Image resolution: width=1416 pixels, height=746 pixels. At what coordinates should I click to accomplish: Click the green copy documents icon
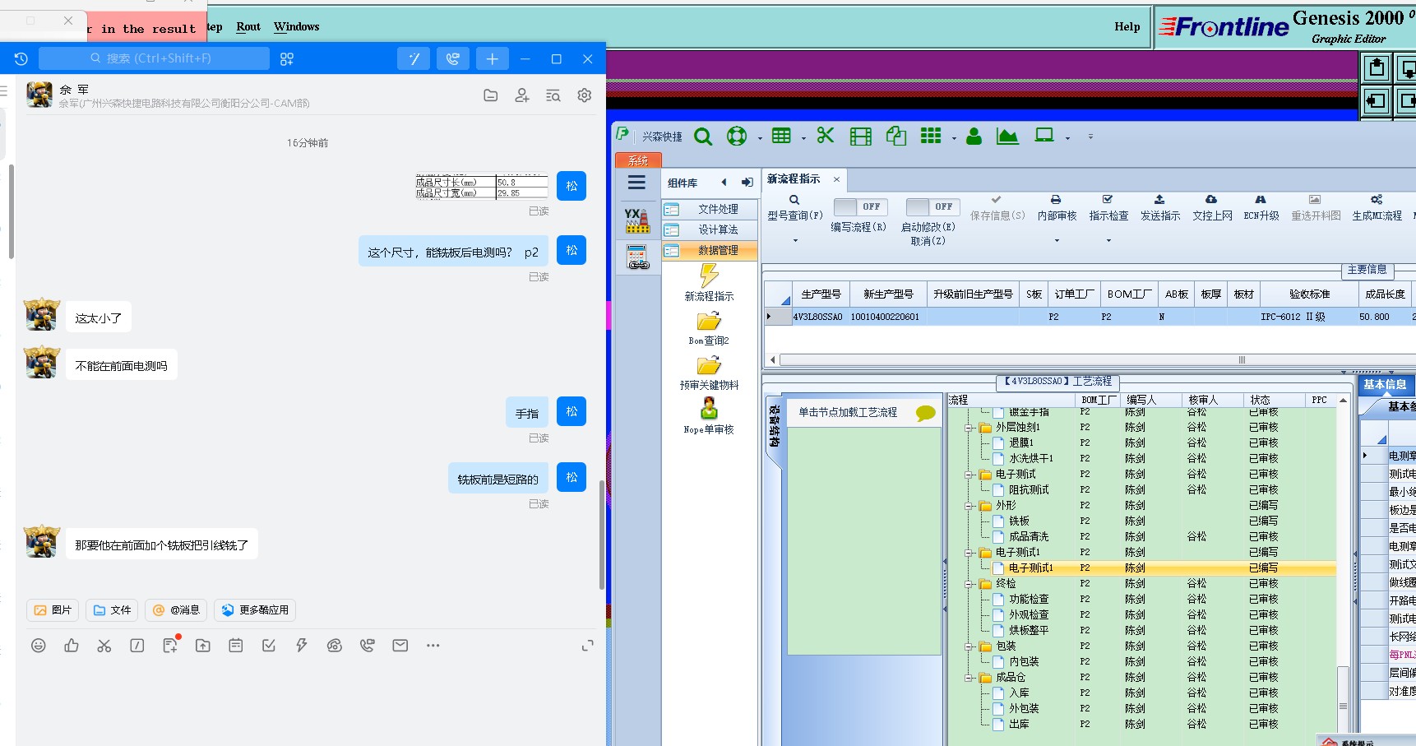896,136
